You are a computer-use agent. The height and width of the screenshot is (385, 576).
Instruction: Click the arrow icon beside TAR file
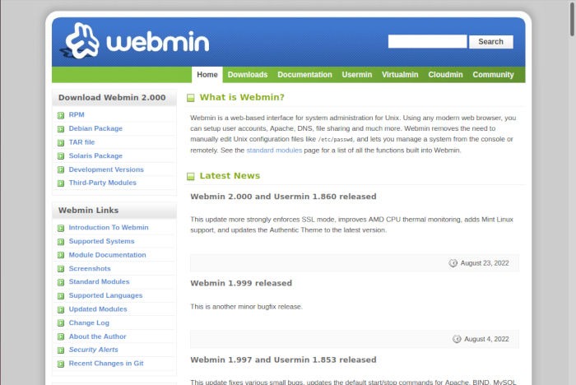(61, 142)
